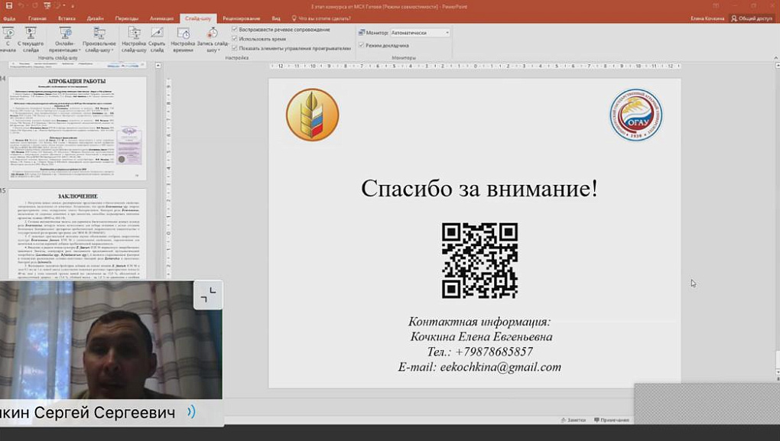
Task: Click the QR code image on slide
Action: (x=480, y=261)
